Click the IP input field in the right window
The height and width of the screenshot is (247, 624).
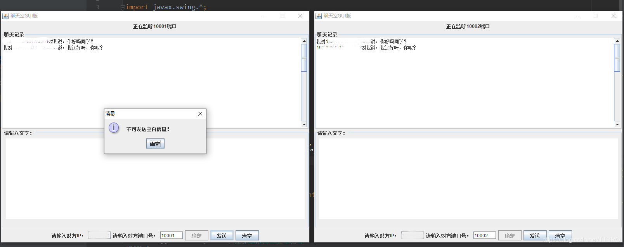413,235
